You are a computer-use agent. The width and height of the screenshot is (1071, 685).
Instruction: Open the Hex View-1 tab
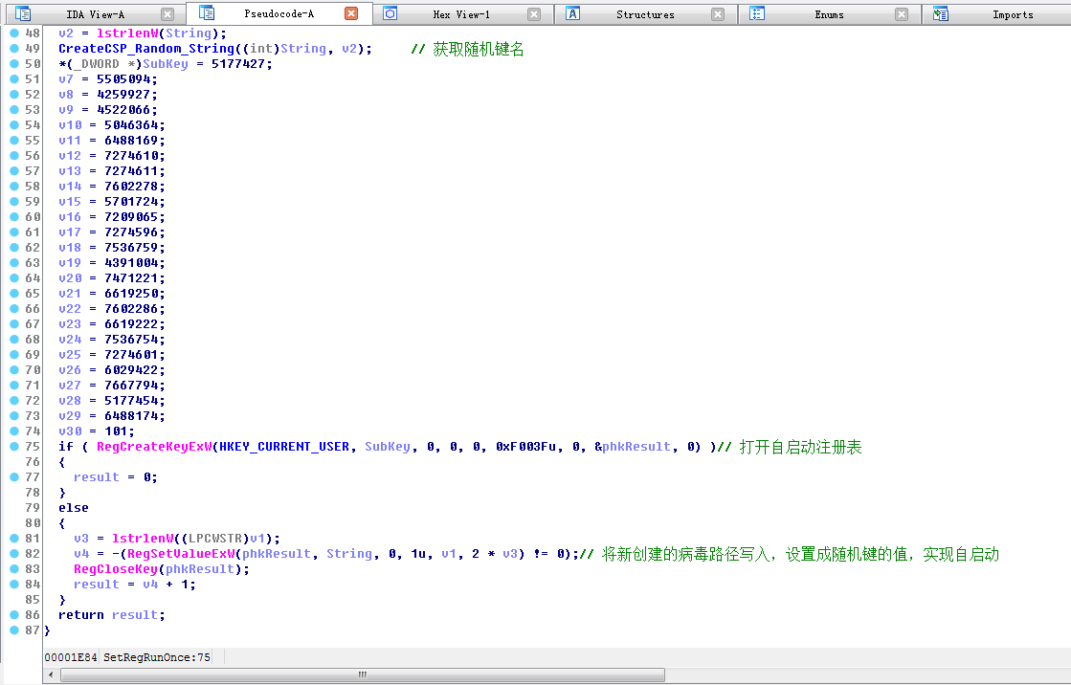(x=461, y=14)
